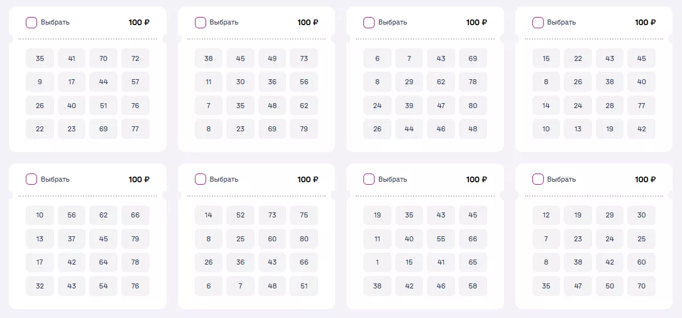Click the number 28 cell
Viewport: 682px width, 318px height.
pyautogui.click(x=610, y=106)
